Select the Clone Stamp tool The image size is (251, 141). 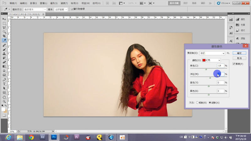[x=4, y=54]
